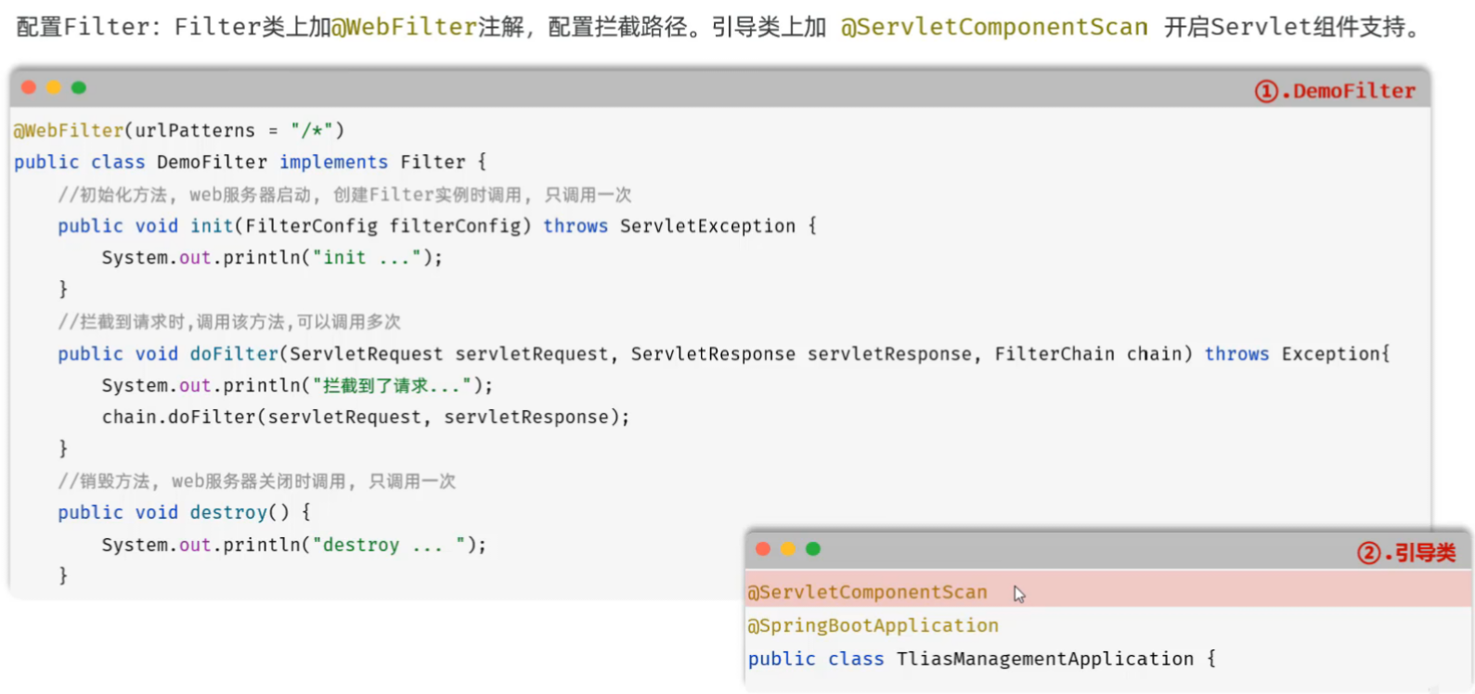The image size is (1475, 694).
Task: Click the public void destroy() method line
Action: point(184,512)
